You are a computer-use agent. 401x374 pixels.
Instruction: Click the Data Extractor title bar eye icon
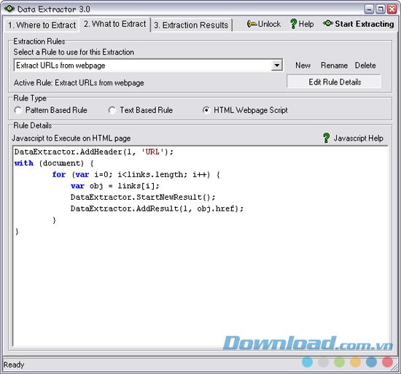(9, 9)
